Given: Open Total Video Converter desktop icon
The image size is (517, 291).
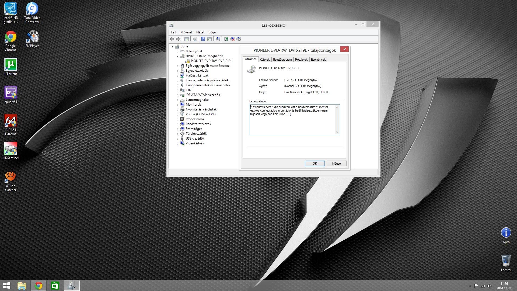Looking at the screenshot, I should [x=32, y=13].
